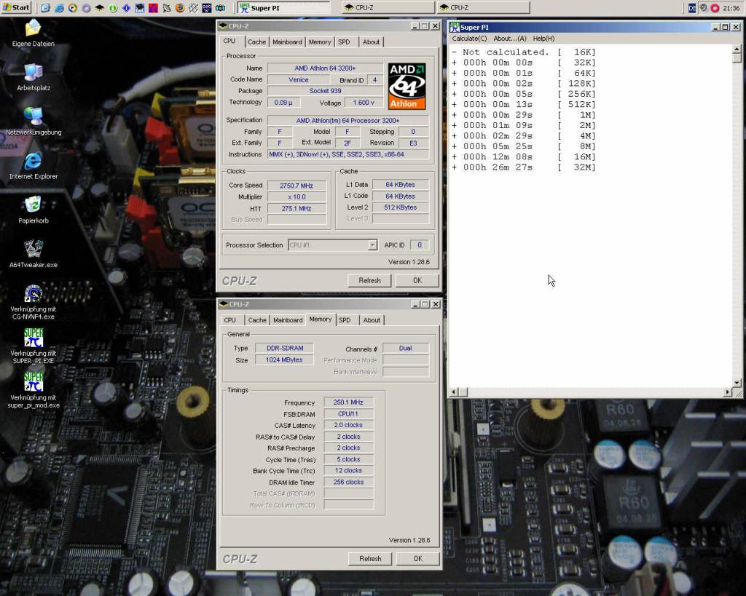Click Super PI row 00m 29s 1M

pos(523,114)
